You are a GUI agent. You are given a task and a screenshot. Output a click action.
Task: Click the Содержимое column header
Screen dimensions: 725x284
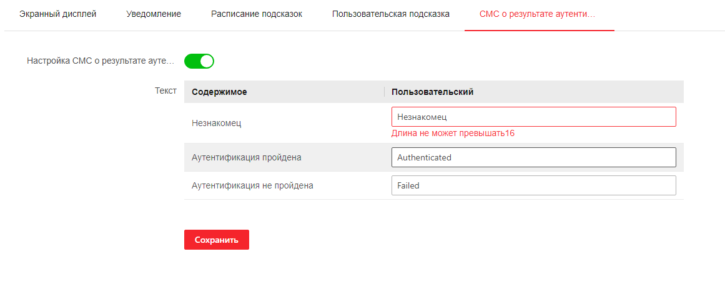coord(219,92)
